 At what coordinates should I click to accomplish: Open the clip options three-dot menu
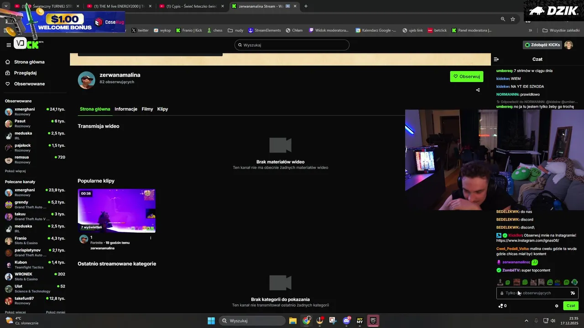tap(151, 238)
